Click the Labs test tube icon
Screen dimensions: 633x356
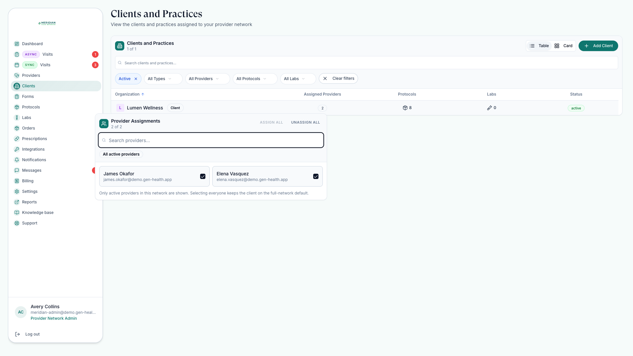click(x=17, y=118)
